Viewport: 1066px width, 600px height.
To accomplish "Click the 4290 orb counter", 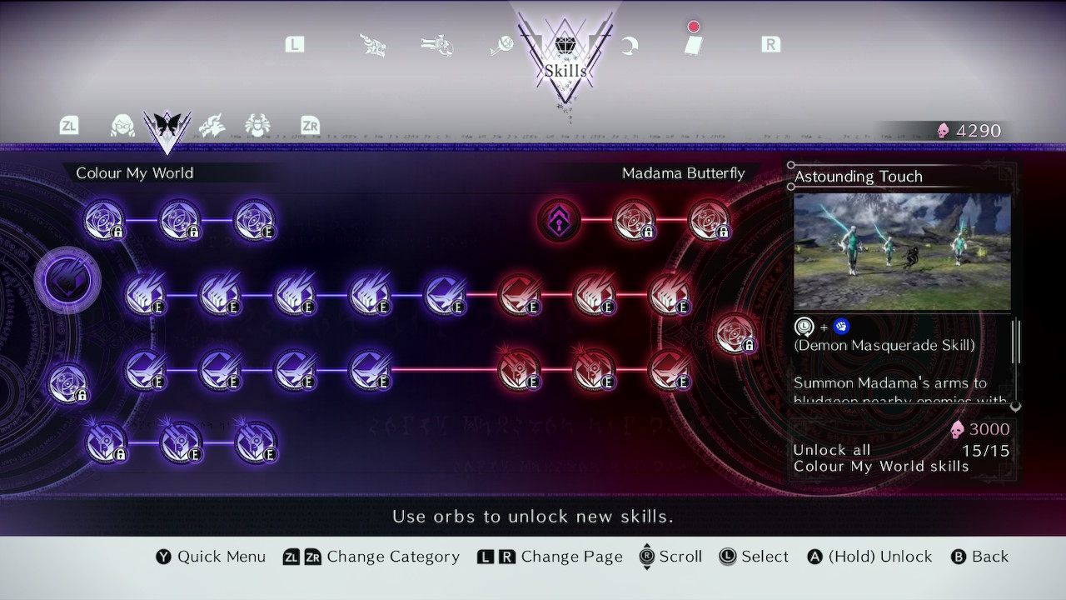I will (x=970, y=130).
